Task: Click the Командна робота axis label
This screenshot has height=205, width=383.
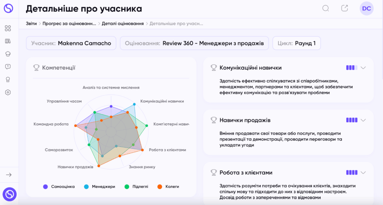Action: click(x=51, y=124)
